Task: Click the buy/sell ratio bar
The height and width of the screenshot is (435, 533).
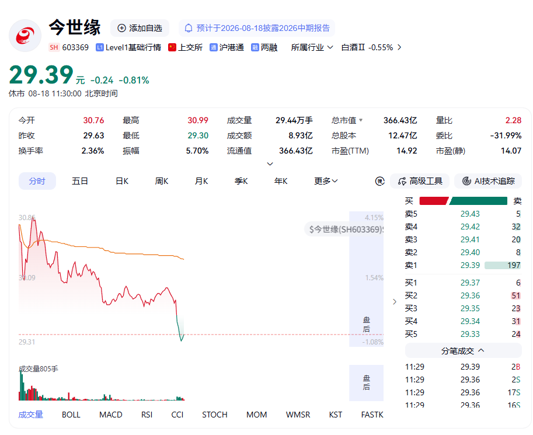Action: coord(464,201)
